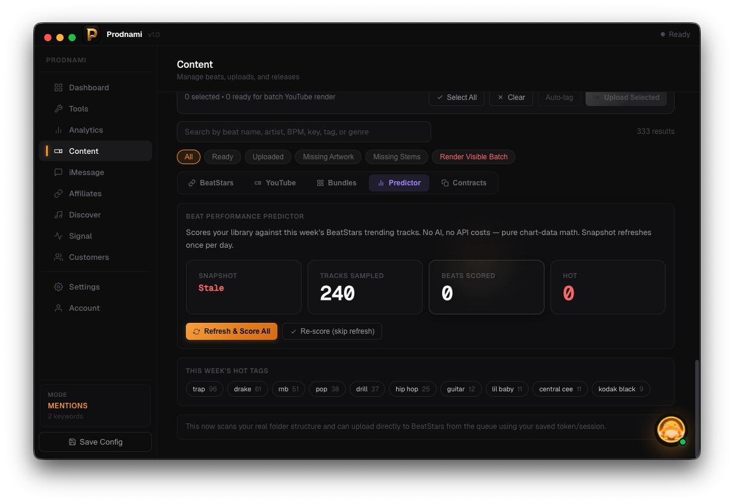Viewport: 734px width, 504px height.
Task: Click the Snapshot Stale card
Action: (x=243, y=287)
